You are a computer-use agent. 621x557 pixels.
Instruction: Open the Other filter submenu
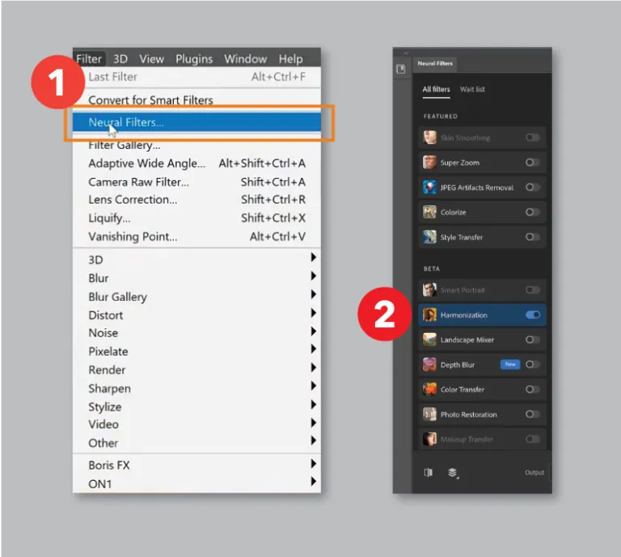[x=196, y=442]
